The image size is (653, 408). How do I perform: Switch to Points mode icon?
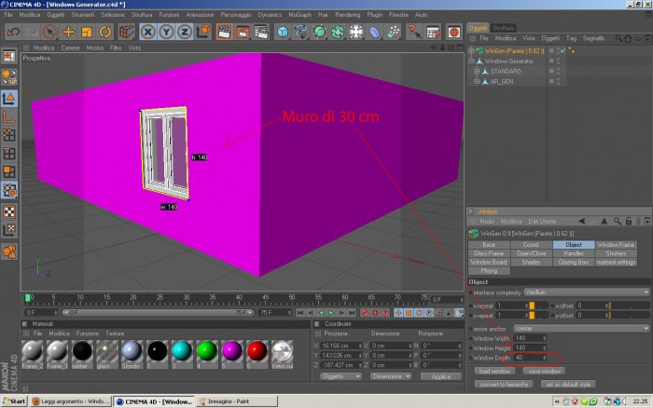9,135
